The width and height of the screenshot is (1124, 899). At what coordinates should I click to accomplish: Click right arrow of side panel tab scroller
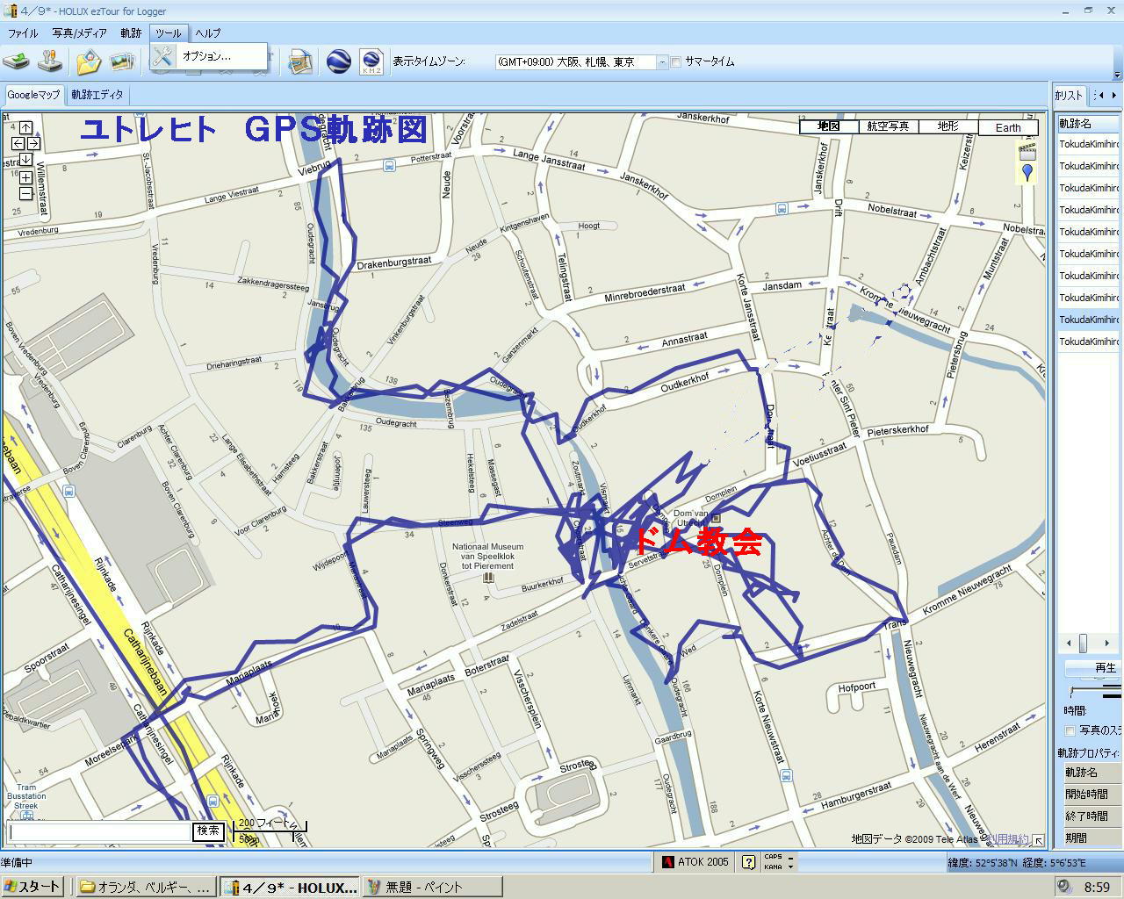(1113, 95)
